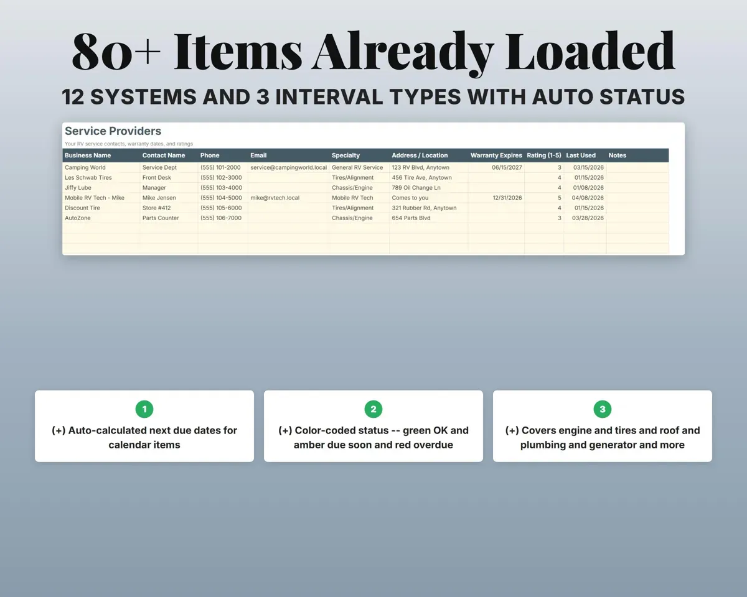Click the Specialty column header

click(x=359, y=155)
